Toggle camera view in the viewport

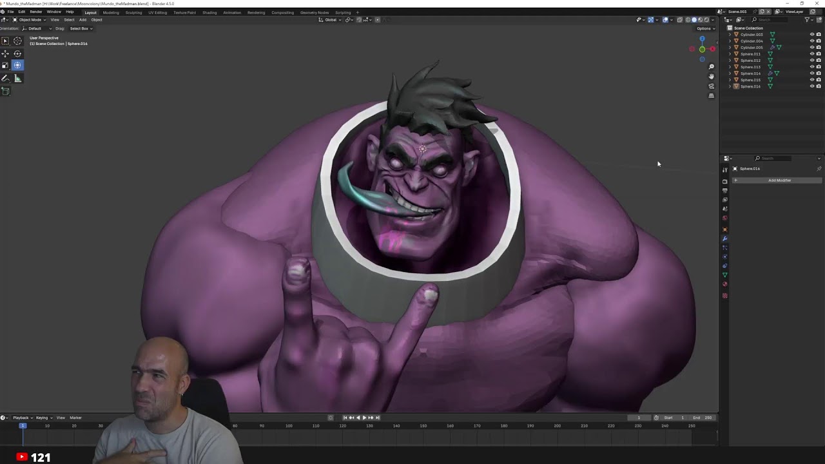pyautogui.click(x=711, y=86)
